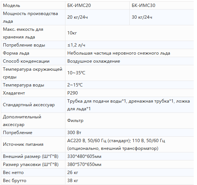
Task: Select the Р290 refrigerant cell
Action: click(x=129, y=93)
